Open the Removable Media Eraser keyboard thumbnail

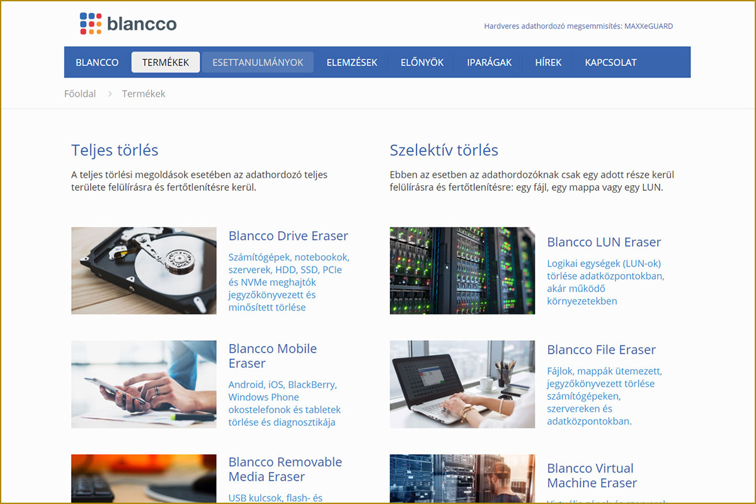(x=144, y=479)
